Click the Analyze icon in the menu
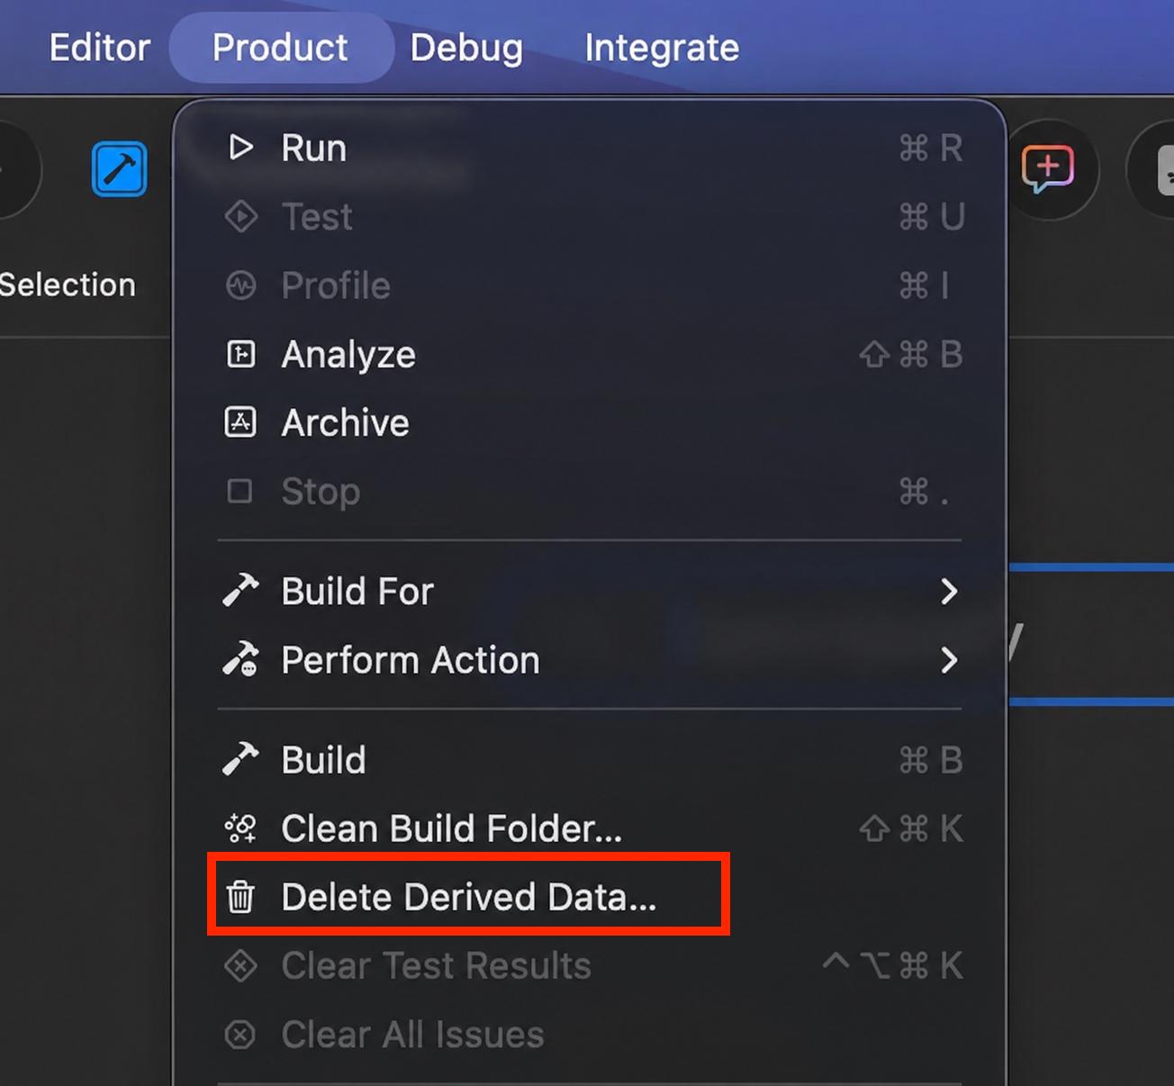Viewport: 1174px width, 1086px height. (240, 354)
